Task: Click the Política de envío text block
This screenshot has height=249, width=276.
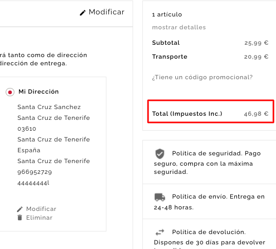Action: 210,202
